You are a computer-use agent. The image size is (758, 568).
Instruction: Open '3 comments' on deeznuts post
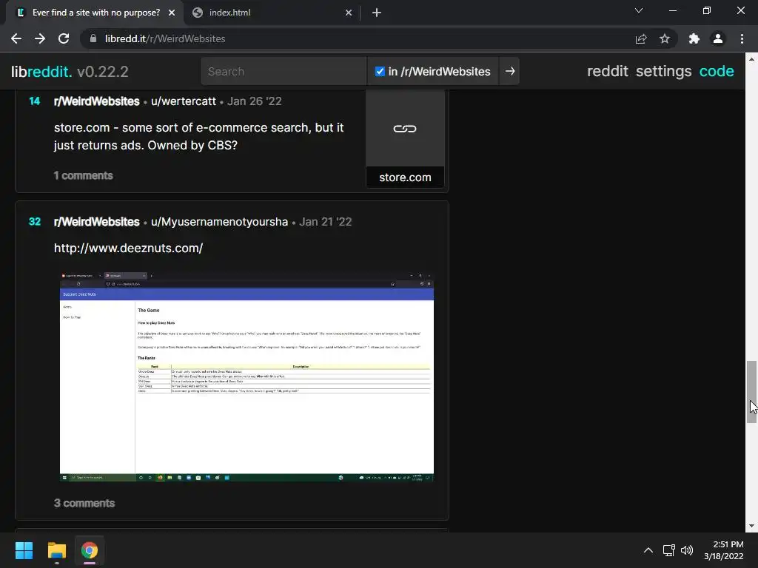(x=84, y=503)
